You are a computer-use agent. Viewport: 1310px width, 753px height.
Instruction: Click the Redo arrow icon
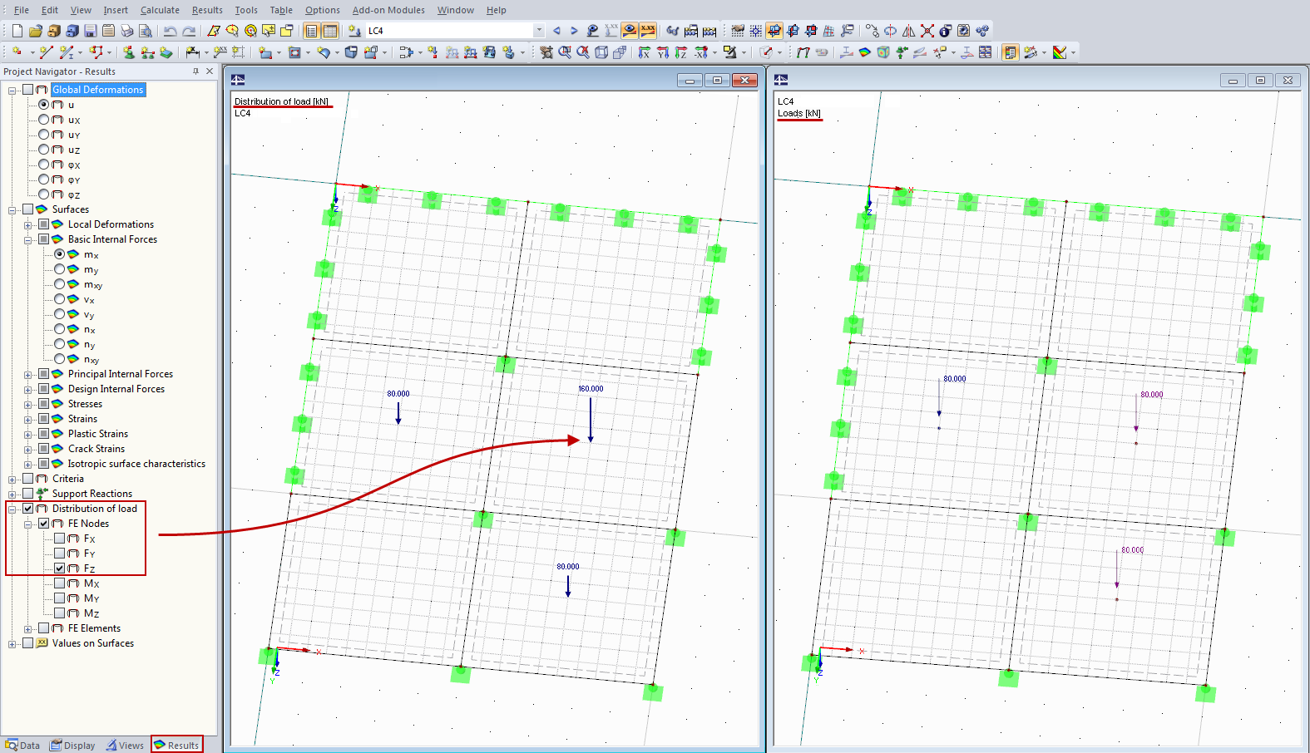pyautogui.click(x=189, y=31)
